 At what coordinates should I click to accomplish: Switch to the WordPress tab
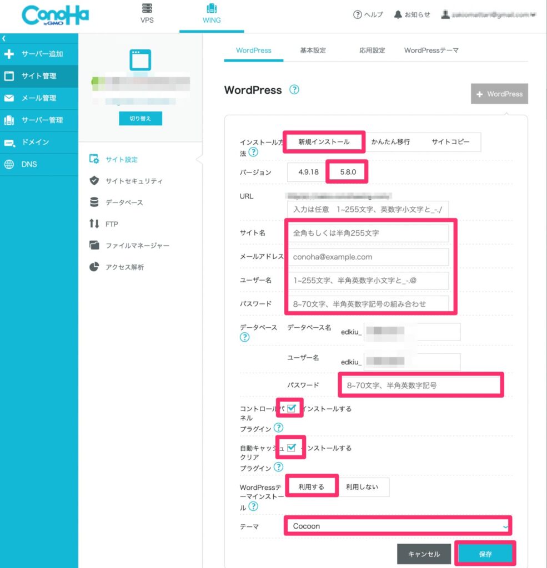254,50
